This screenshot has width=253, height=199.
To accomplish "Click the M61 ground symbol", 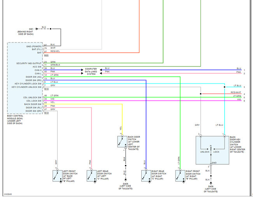I will point(37,29).
